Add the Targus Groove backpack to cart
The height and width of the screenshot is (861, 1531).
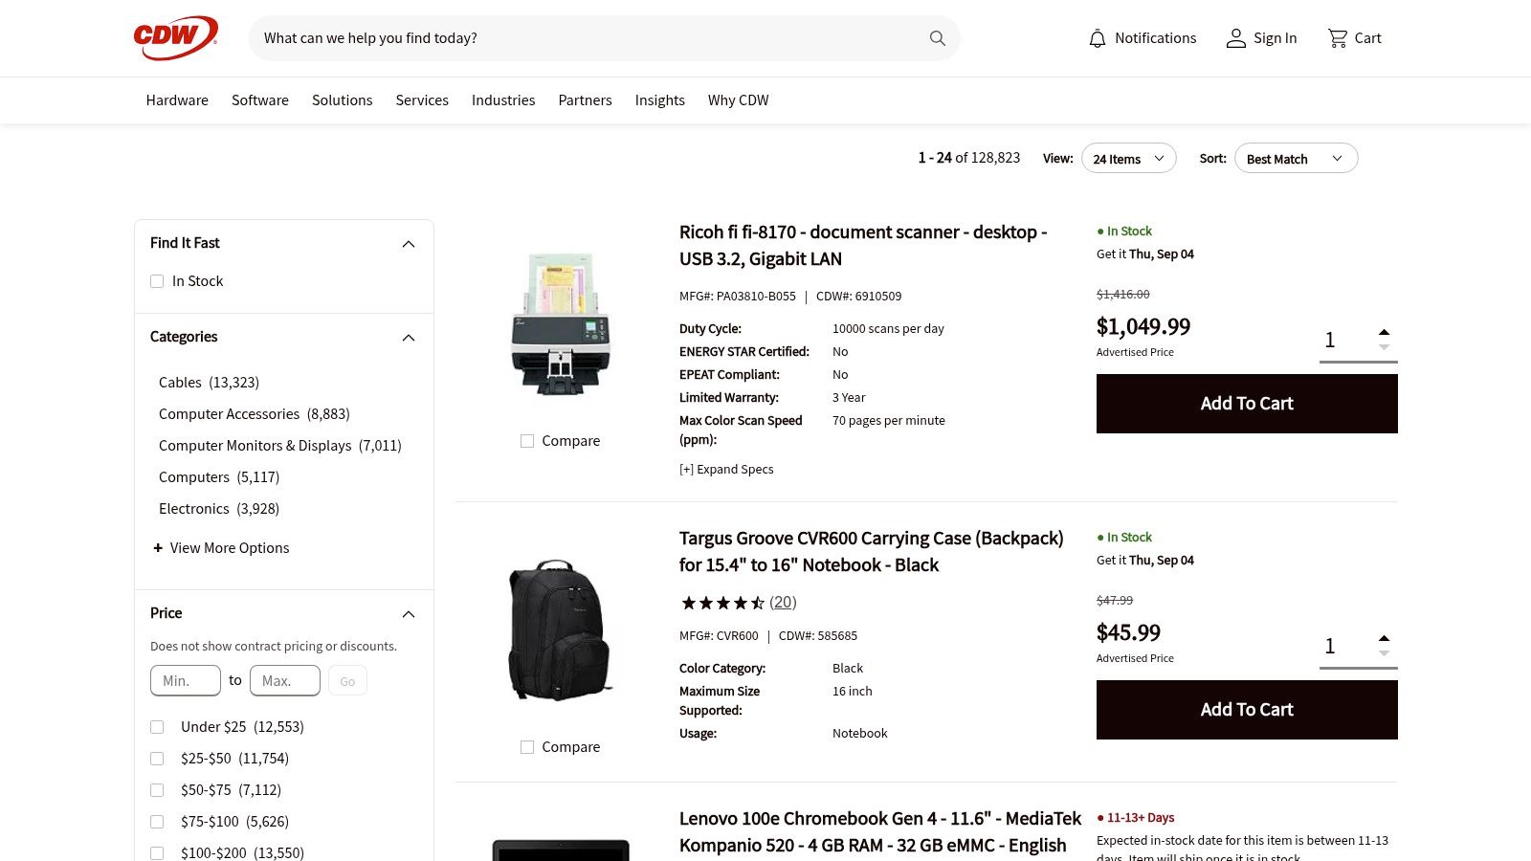pos(1246,709)
